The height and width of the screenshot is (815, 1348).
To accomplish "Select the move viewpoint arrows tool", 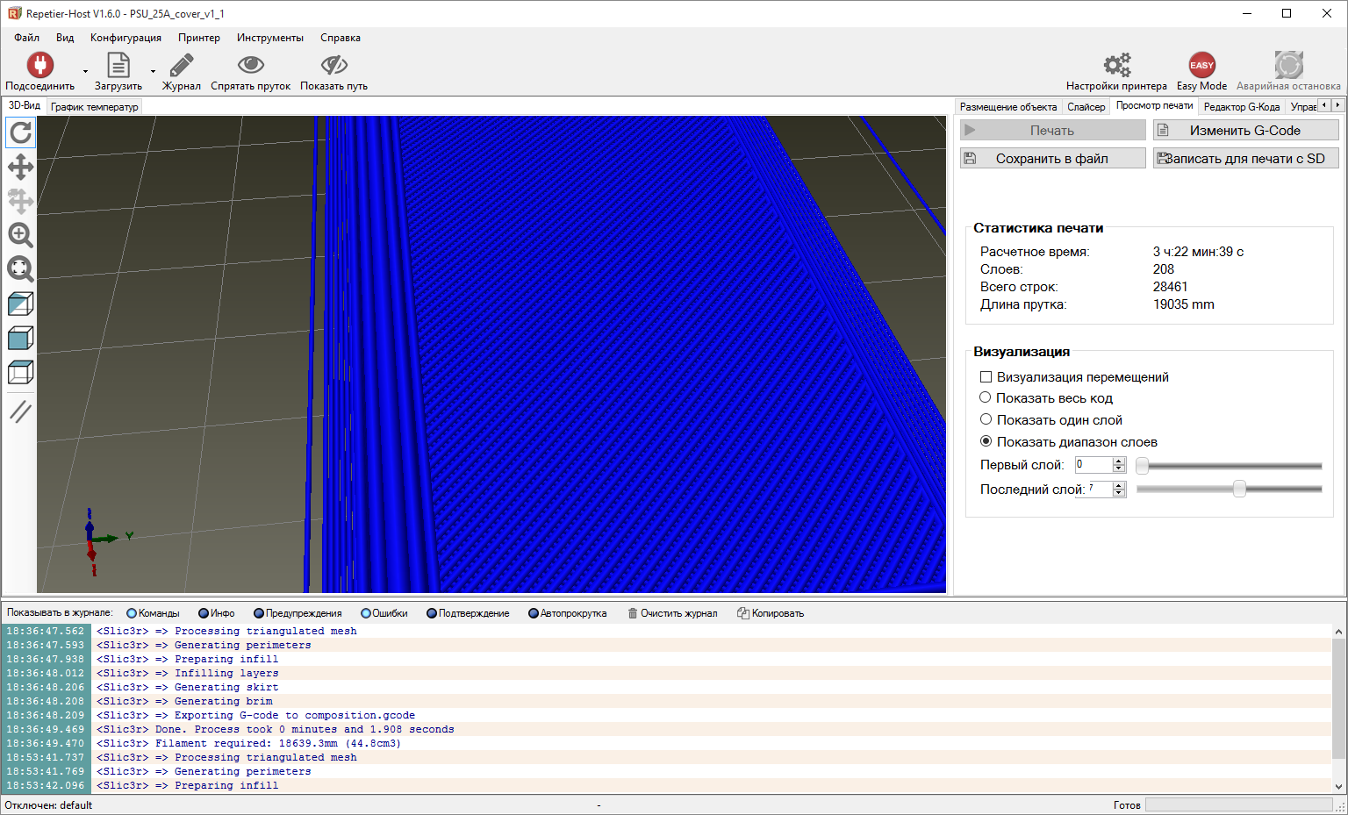I will pyautogui.click(x=21, y=167).
